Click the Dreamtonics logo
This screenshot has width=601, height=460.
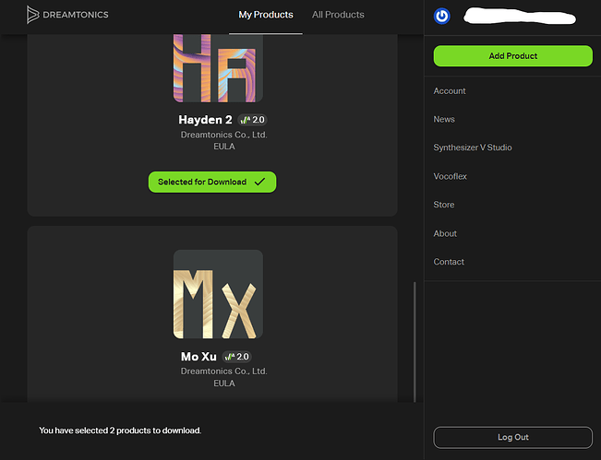pos(67,15)
